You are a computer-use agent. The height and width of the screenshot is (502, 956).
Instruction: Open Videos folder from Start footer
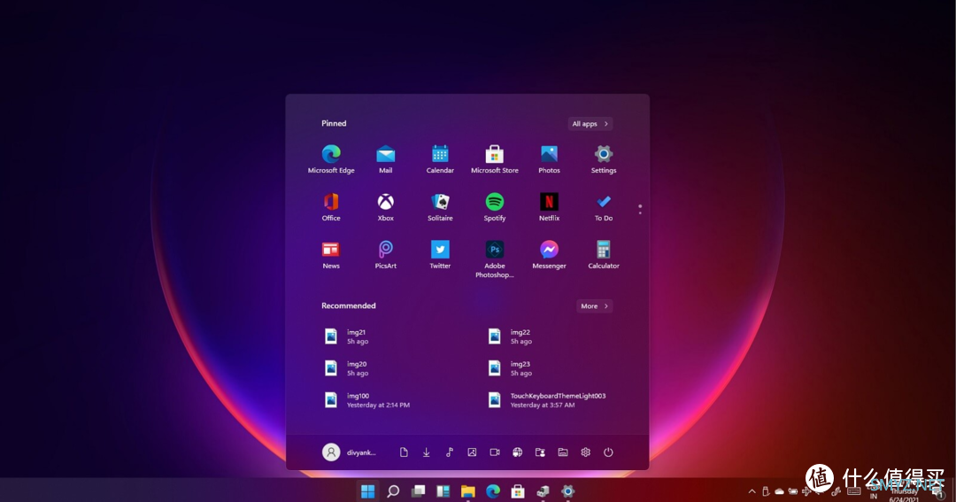coord(495,452)
